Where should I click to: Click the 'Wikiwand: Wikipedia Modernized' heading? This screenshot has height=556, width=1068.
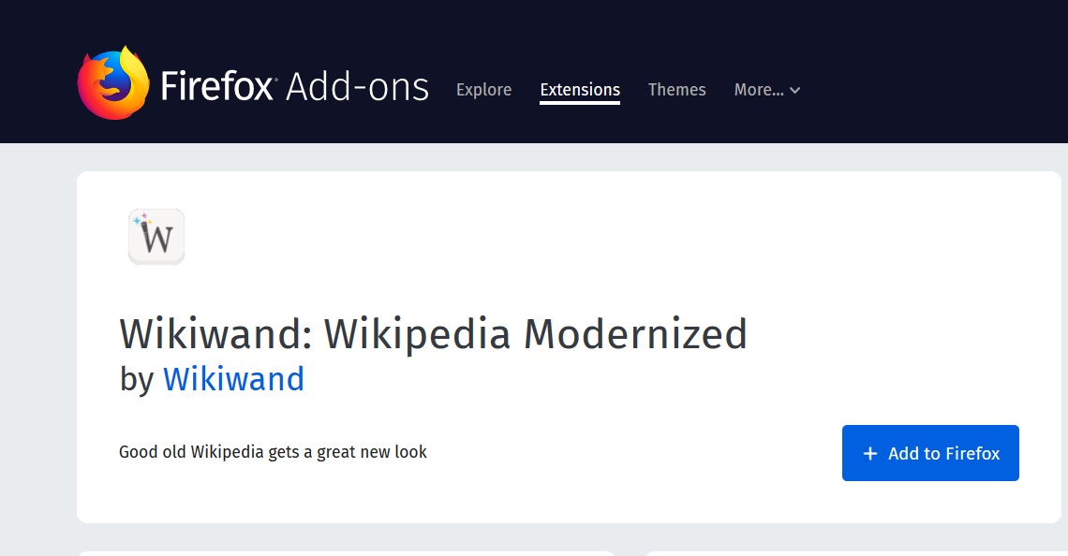coord(433,334)
